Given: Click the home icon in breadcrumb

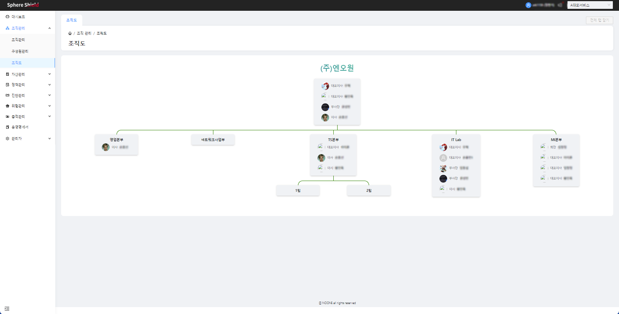Looking at the screenshot, I should [x=70, y=33].
